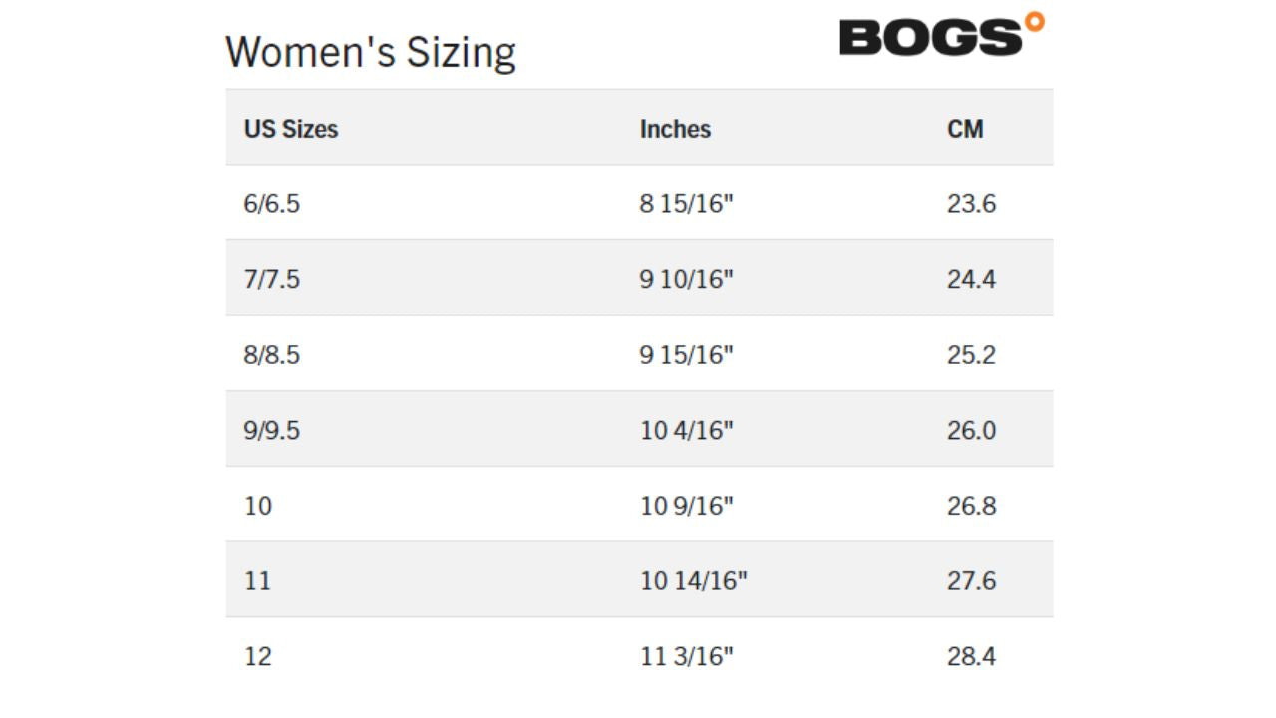Click the 6/6.5 US size cell
The height and width of the screenshot is (718, 1276).
coord(271,204)
